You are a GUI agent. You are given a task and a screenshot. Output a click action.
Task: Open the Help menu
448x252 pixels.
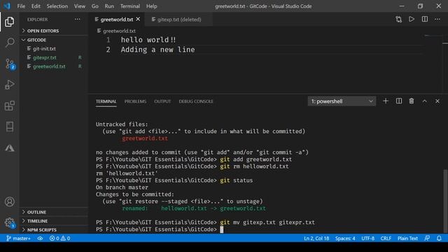(x=151, y=6)
